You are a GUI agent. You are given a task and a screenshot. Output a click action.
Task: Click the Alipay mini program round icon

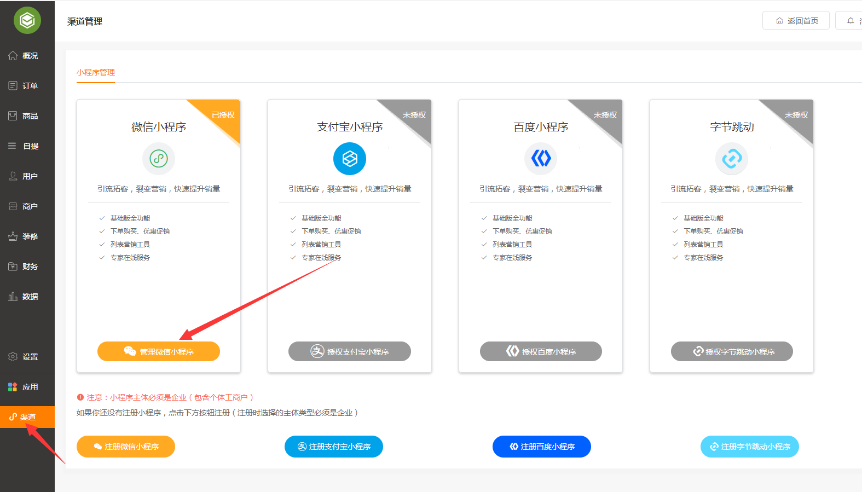coord(350,159)
